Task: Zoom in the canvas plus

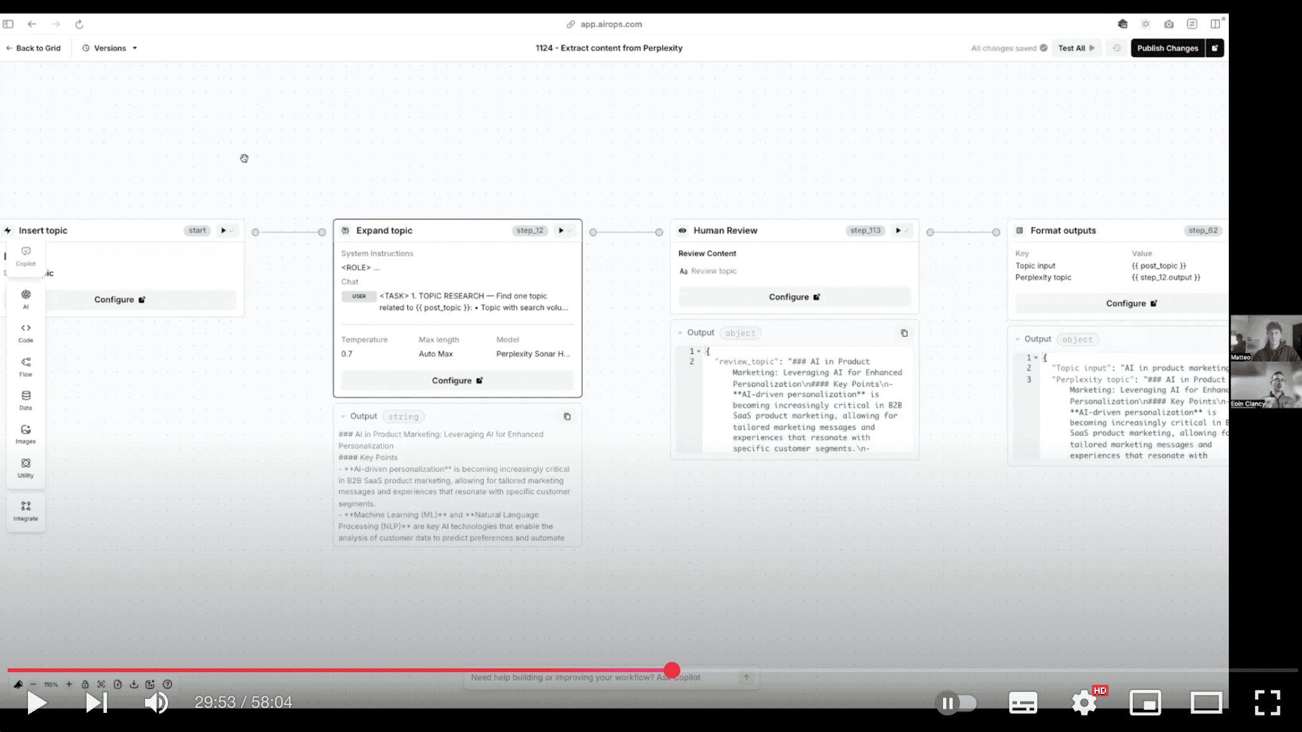Action: point(69,684)
